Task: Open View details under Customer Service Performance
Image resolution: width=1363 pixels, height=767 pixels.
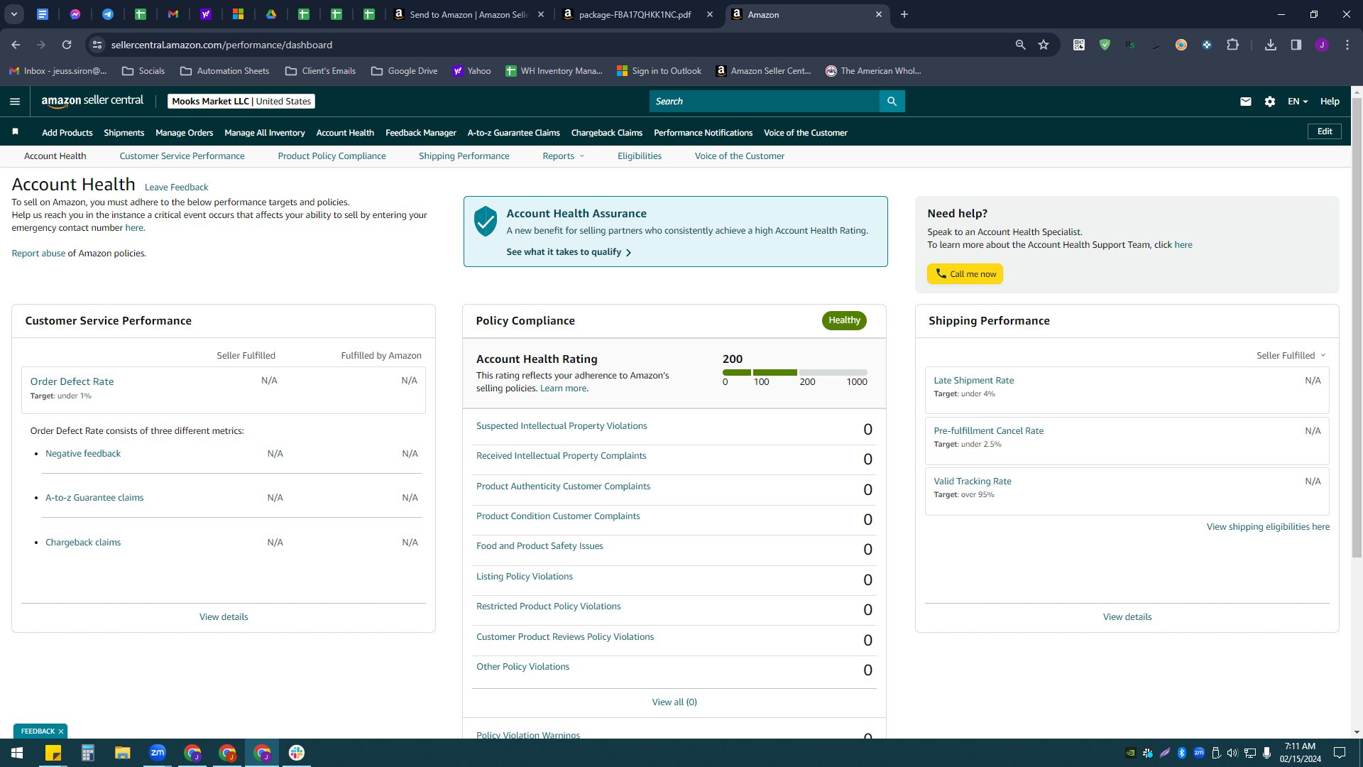Action: coord(224,617)
